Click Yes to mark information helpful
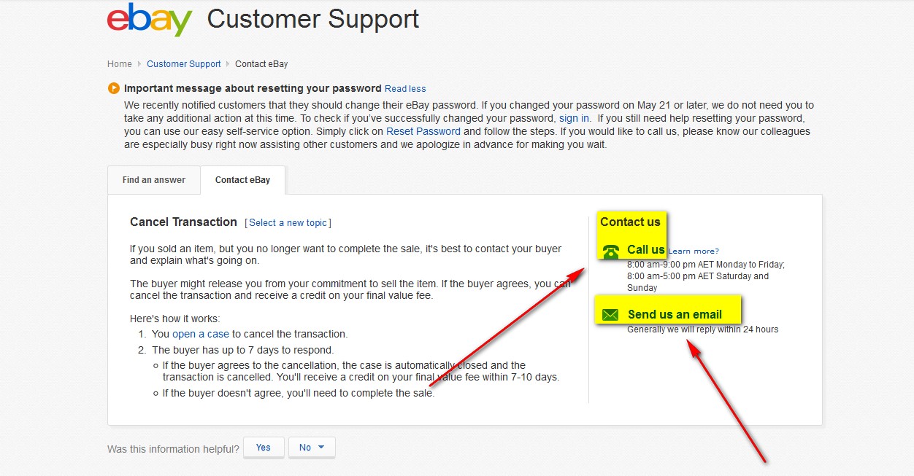The image size is (914, 476). (263, 447)
